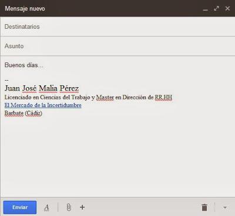Open El Mercado de la Incertidumbre link
The width and height of the screenshot is (235, 216).
(x=43, y=105)
